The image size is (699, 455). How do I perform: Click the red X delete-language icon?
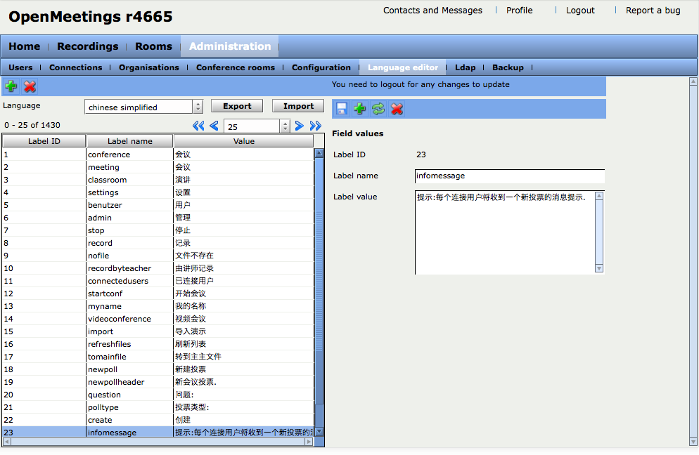30,86
